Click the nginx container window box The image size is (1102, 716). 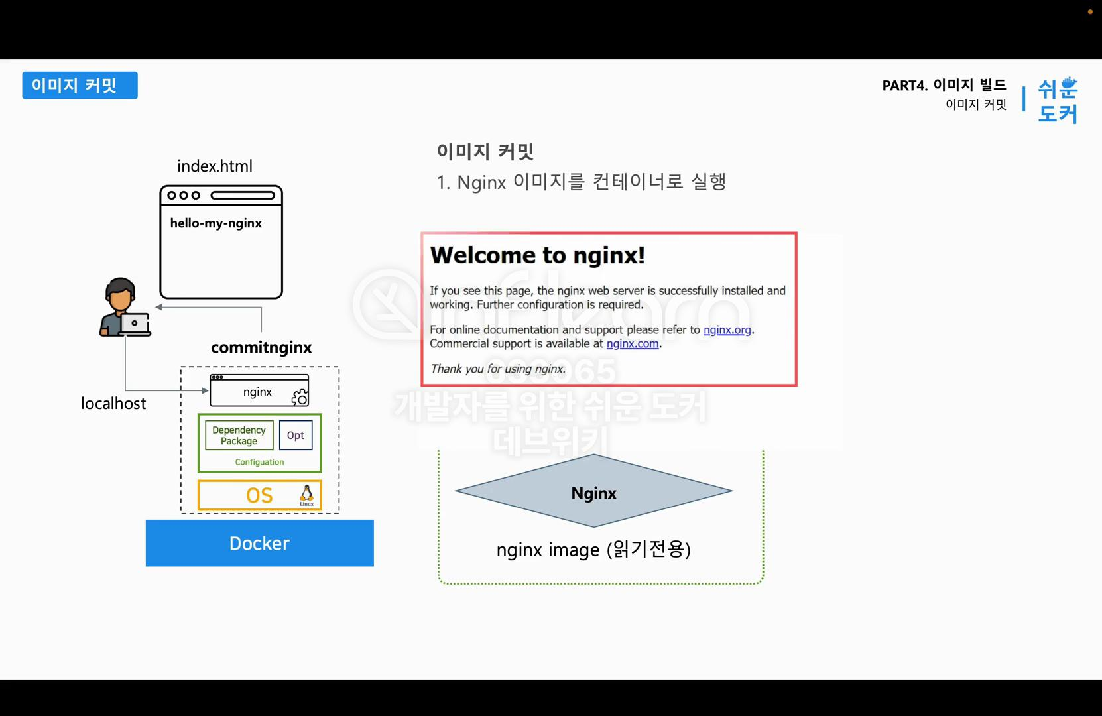[259, 390]
